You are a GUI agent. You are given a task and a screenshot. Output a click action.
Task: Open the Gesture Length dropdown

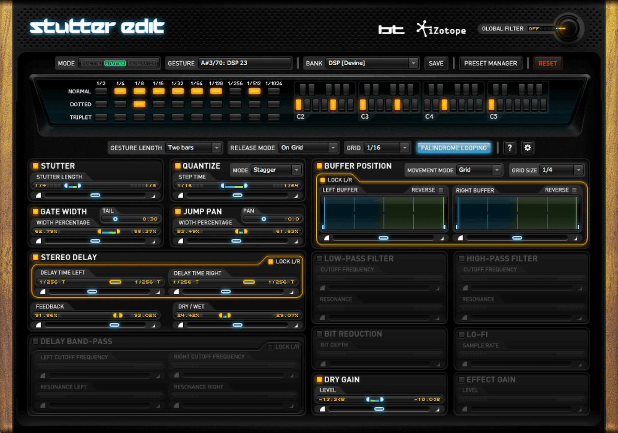coord(194,147)
